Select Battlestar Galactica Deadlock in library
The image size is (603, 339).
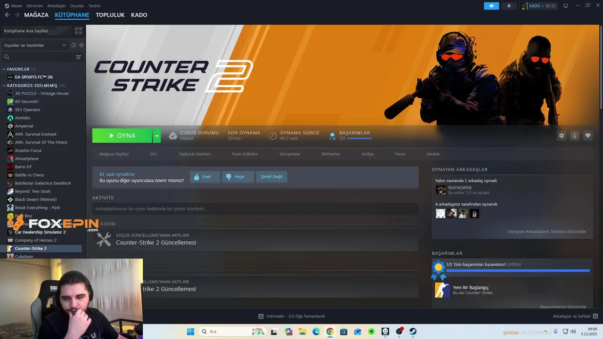pos(42,183)
